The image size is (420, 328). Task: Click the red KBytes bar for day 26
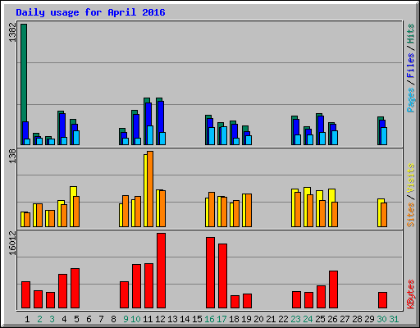coord(333,289)
